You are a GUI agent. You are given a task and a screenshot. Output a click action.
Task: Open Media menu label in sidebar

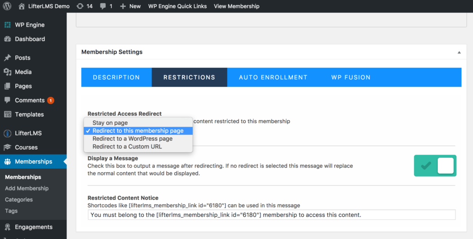23,72
